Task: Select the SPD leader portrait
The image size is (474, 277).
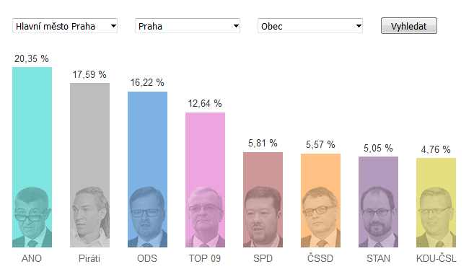Action: (263, 217)
